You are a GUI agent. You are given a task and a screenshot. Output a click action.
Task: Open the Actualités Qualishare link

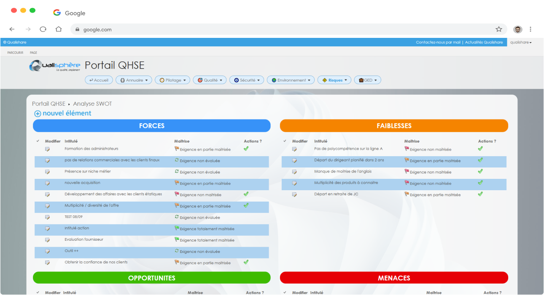pos(484,43)
